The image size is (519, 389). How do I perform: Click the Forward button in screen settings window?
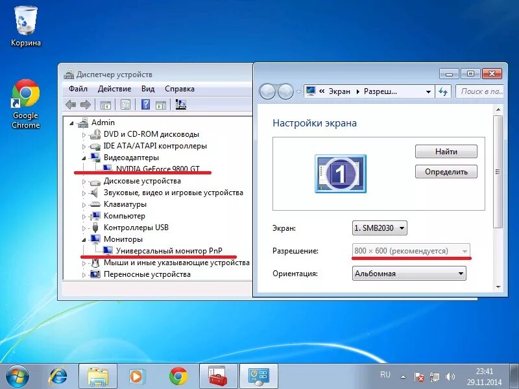click(x=285, y=91)
